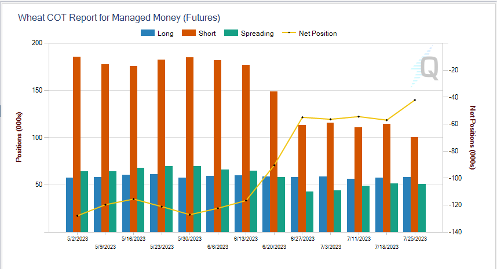Click the -140 label on right axis
497x269 pixels.
pyautogui.click(x=455, y=231)
